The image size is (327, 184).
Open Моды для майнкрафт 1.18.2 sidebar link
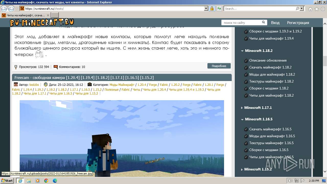(272, 74)
